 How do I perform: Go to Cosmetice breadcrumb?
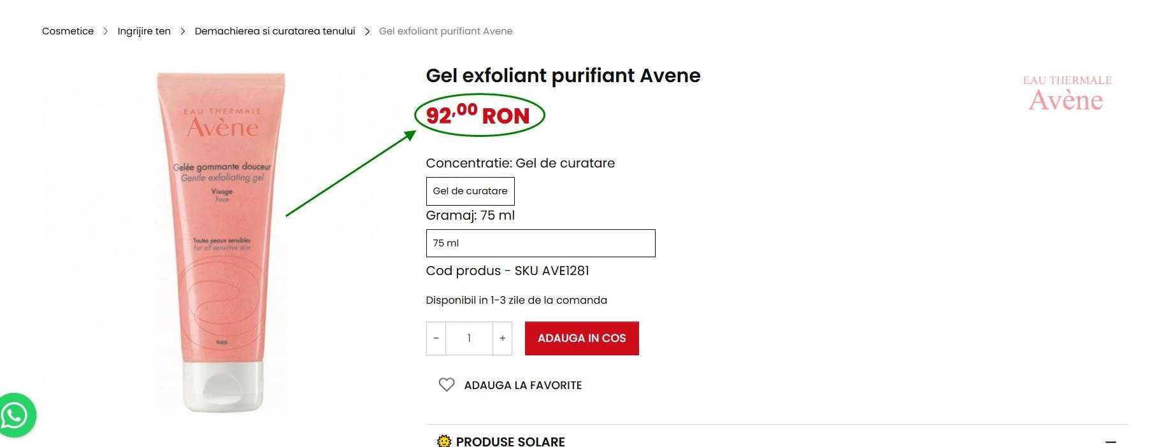pos(68,31)
